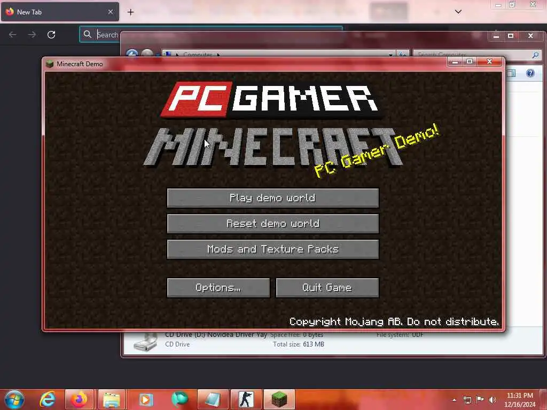The width and height of the screenshot is (547, 410).
Task: Expand Firefox list all tabs chevron
Action: coord(458,12)
